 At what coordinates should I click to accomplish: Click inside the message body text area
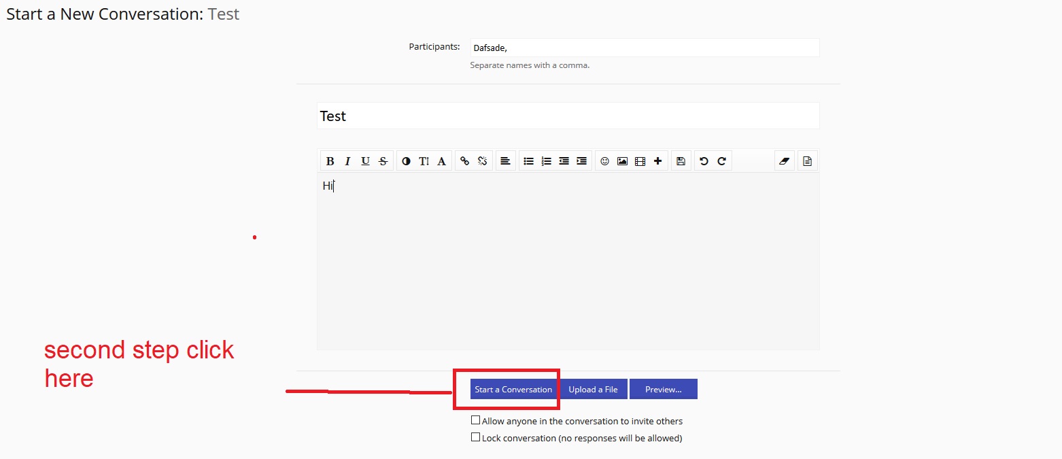point(568,261)
